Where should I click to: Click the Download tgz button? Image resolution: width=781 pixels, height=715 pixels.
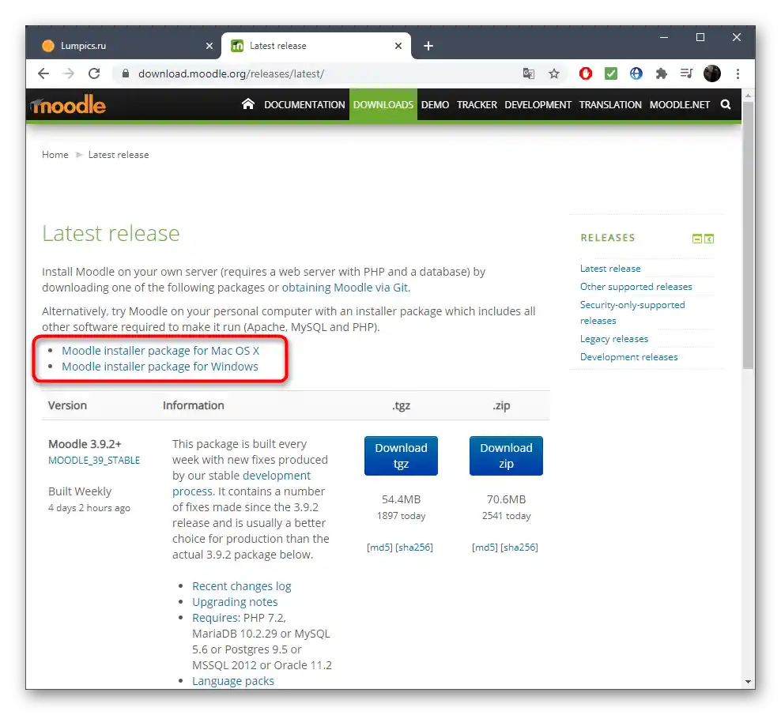point(401,456)
